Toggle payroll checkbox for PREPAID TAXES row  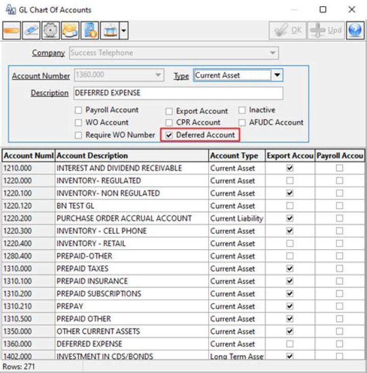[339, 269]
